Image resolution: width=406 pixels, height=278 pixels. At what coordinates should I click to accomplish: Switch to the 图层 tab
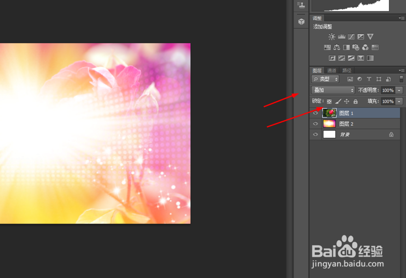coord(317,71)
